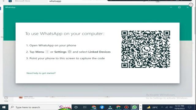This screenshot has width=196, height=110.
Task: Click the Settings icon in step 2
Action: pos(70,52)
